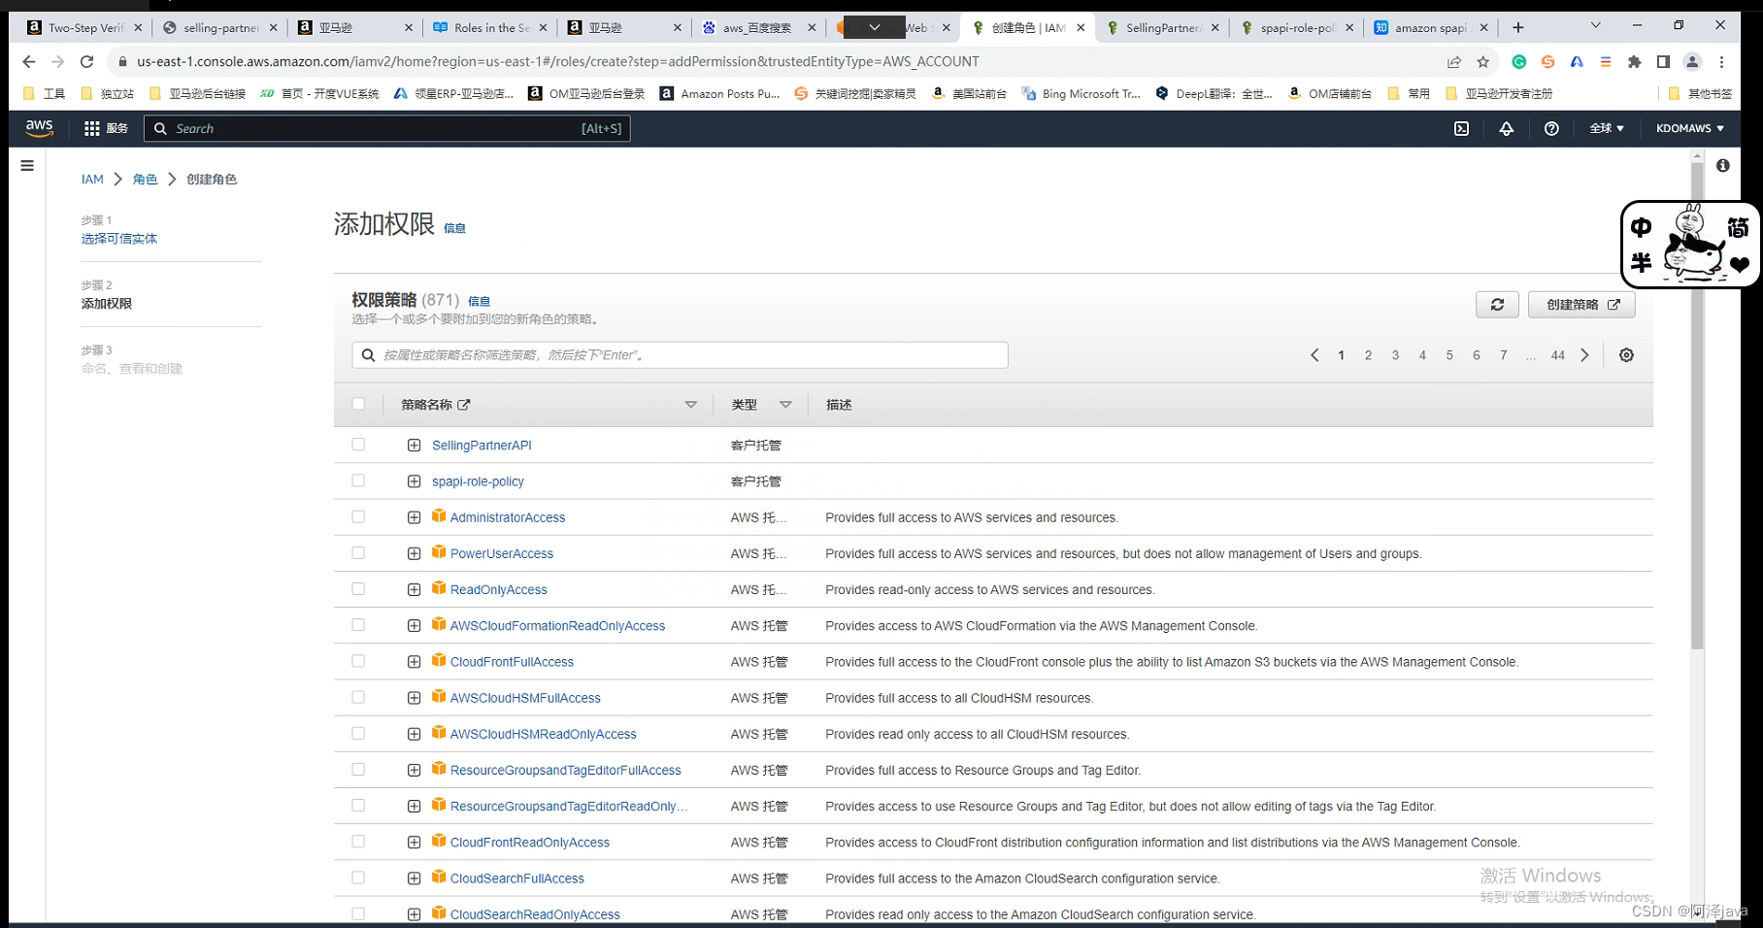The width and height of the screenshot is (1763, 928).
Task: Check the CloudFrontFullAccess policy
Action: coord(358,661)
